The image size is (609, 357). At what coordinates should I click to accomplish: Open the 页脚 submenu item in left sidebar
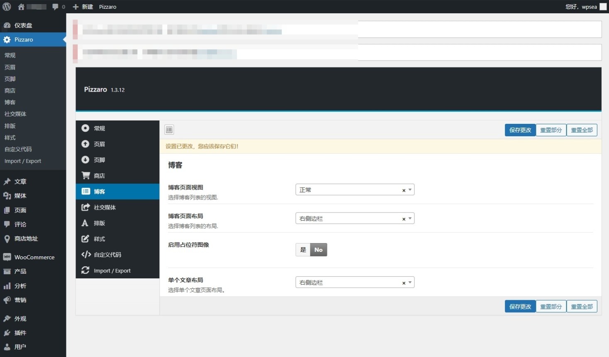click(10, 79)
